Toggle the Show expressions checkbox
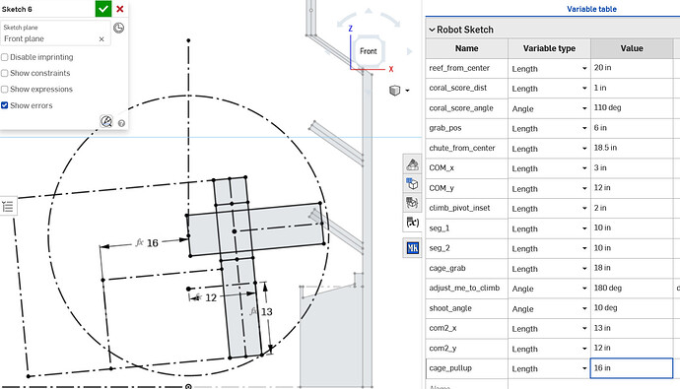Image resolution: width=680 pixels, height=389 pixels. (x=5, y=90)
